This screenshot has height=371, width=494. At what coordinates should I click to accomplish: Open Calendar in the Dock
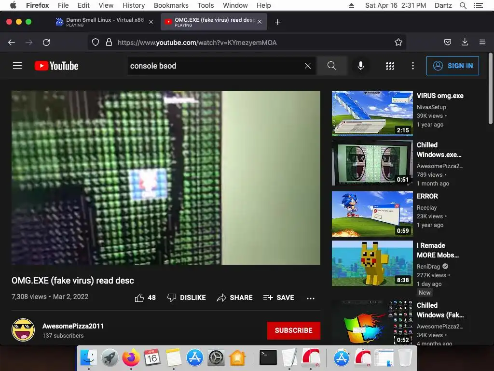152,357
